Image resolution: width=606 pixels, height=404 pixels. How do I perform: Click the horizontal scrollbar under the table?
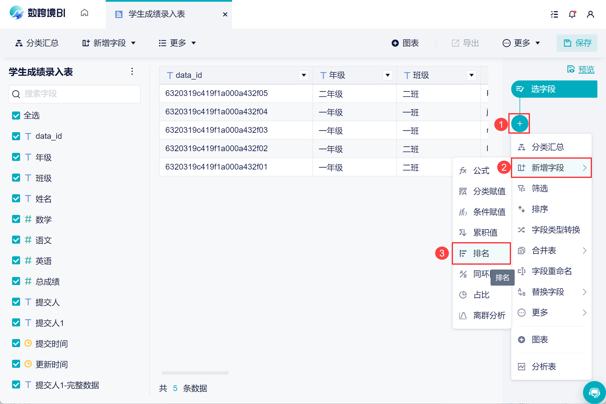tap(195, 373)
